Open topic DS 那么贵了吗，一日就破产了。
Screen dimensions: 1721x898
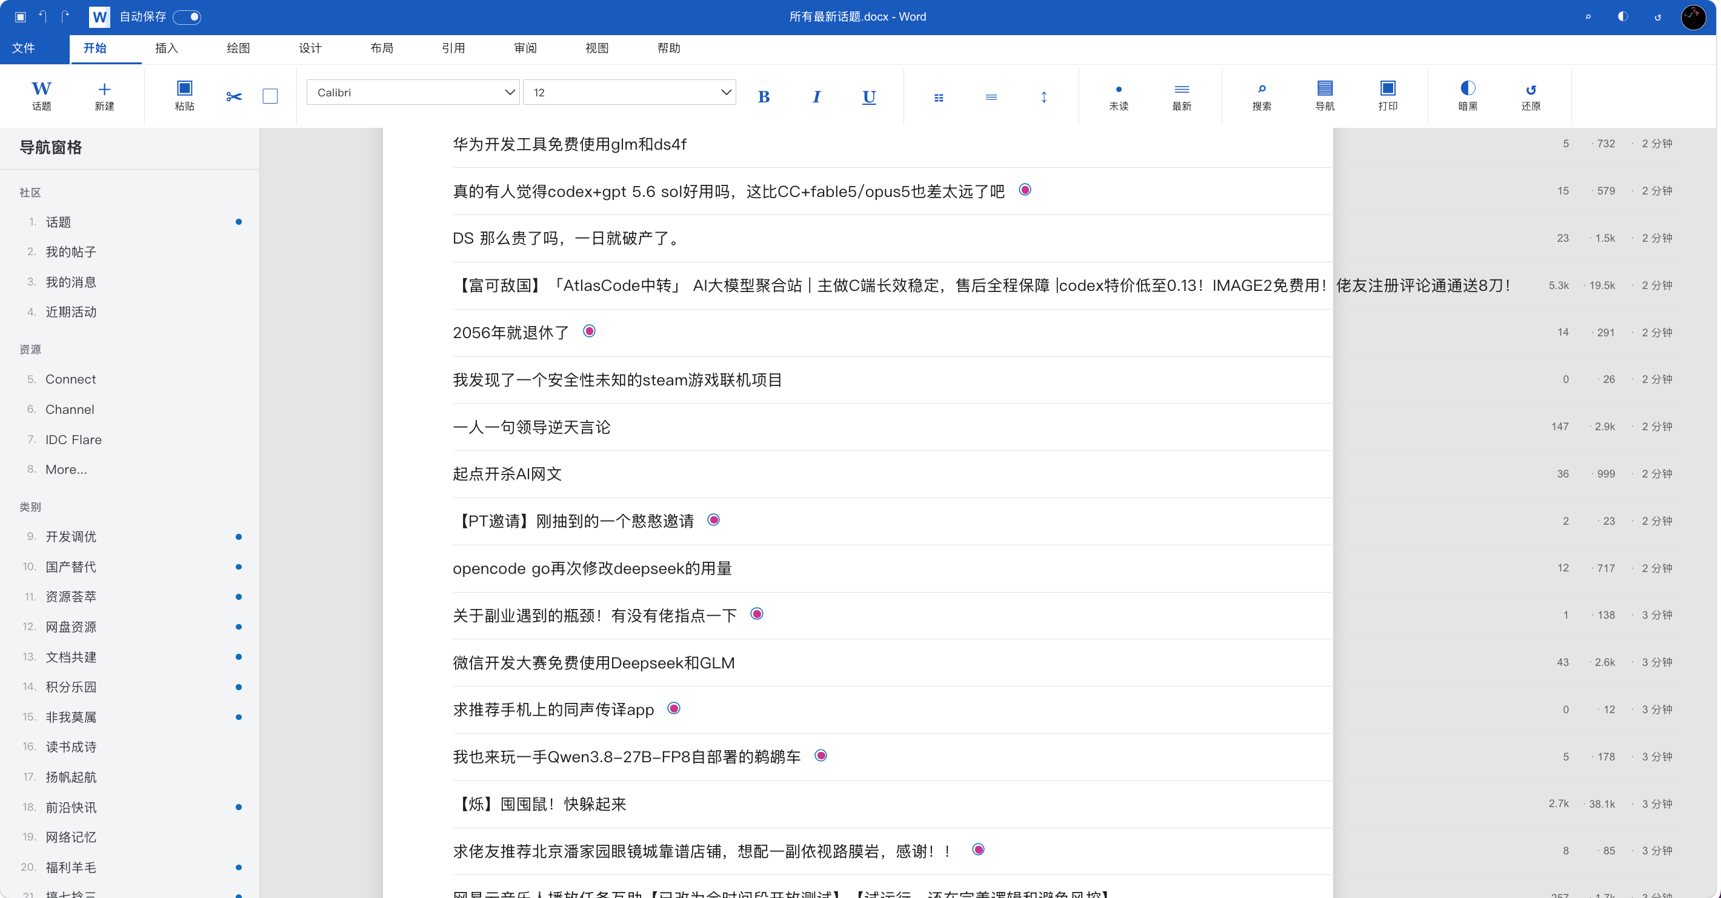pos(567,238)
